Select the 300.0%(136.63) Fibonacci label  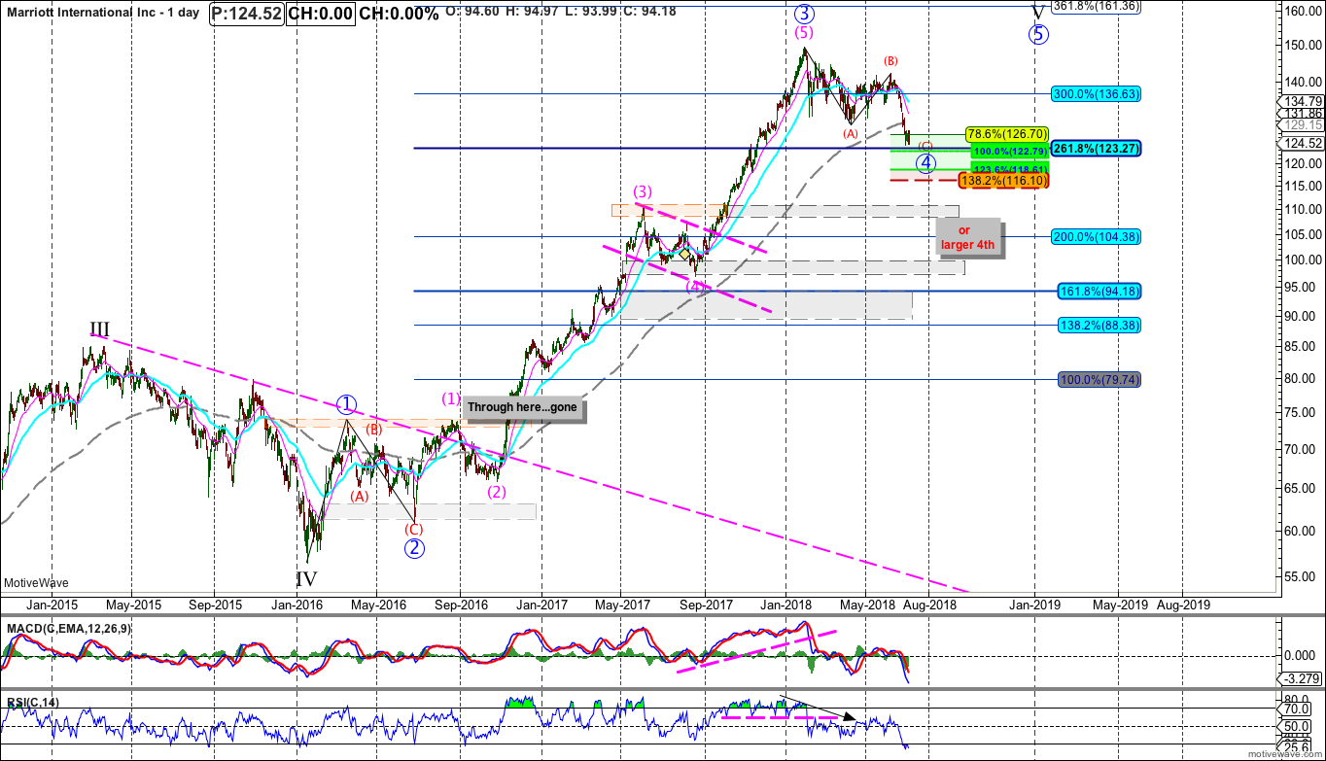(1096, 94)
